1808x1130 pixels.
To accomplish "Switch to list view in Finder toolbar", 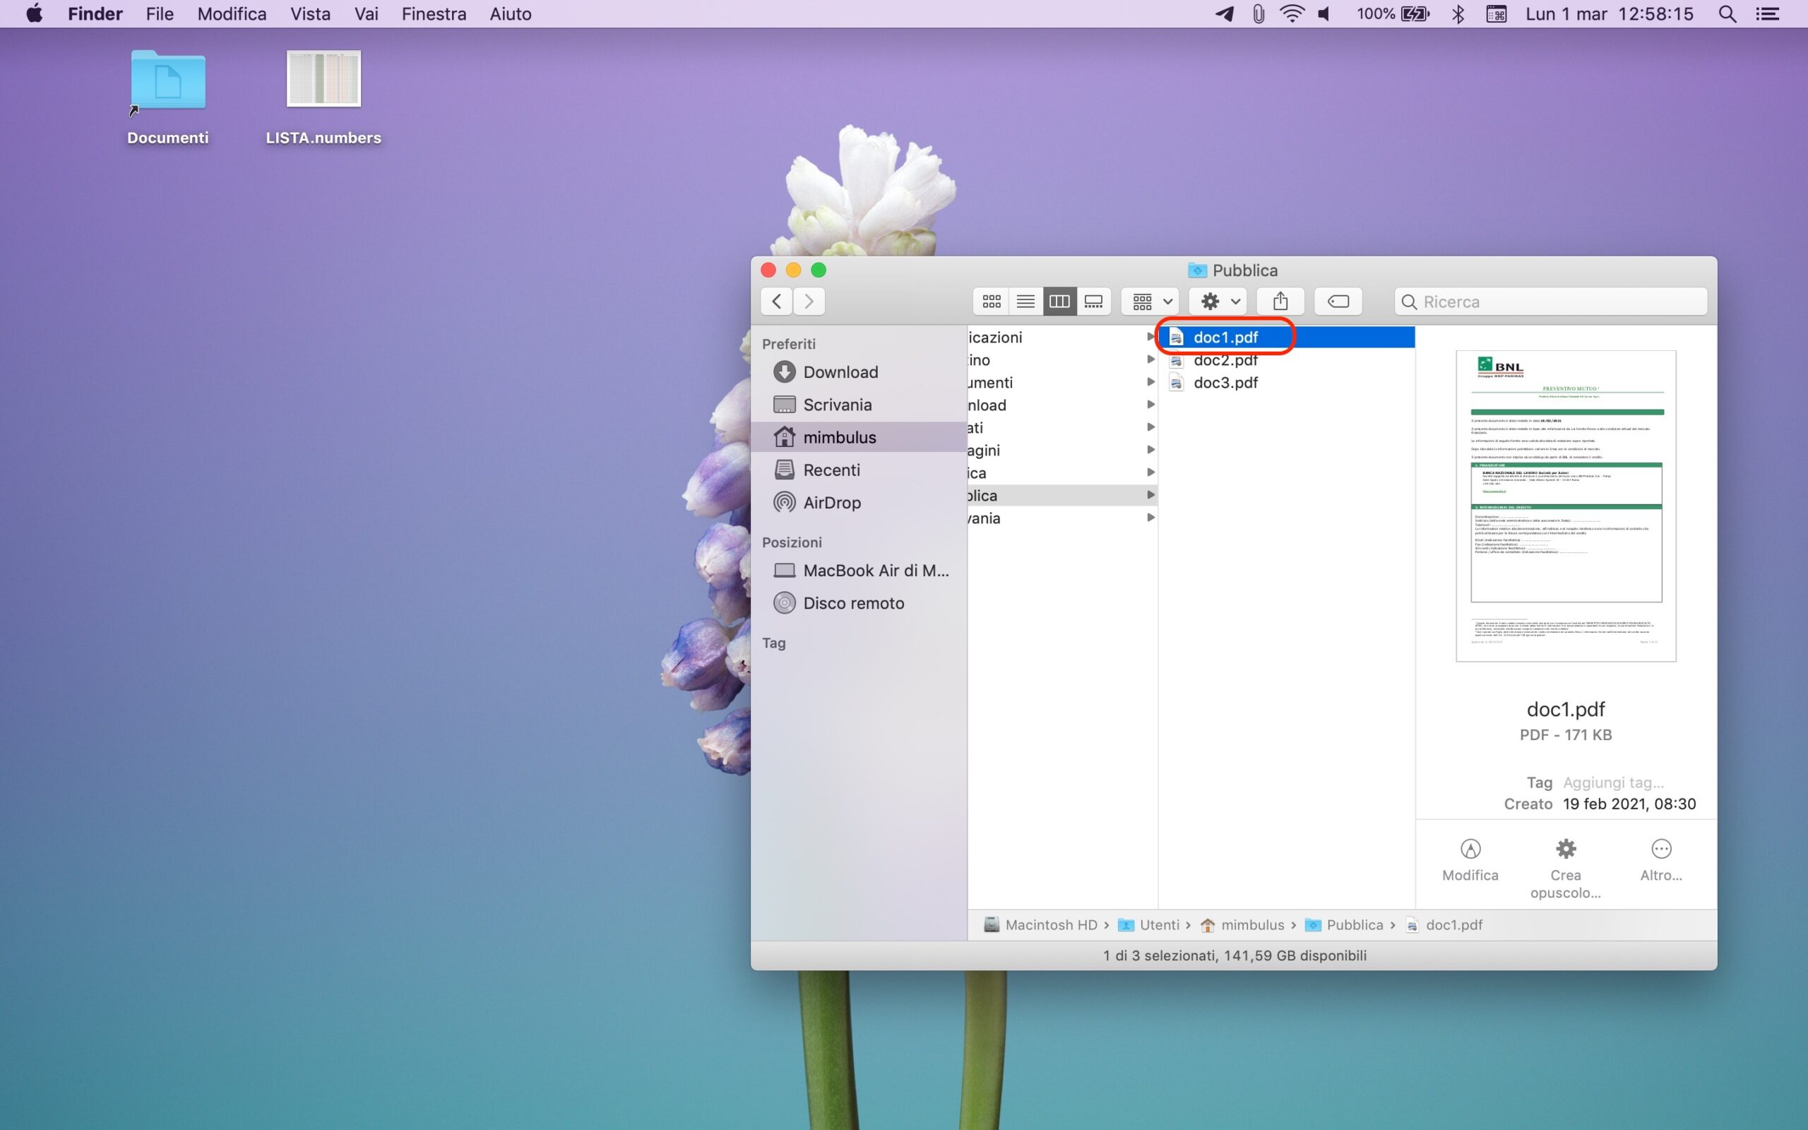I will click(x=1025, y=301).
